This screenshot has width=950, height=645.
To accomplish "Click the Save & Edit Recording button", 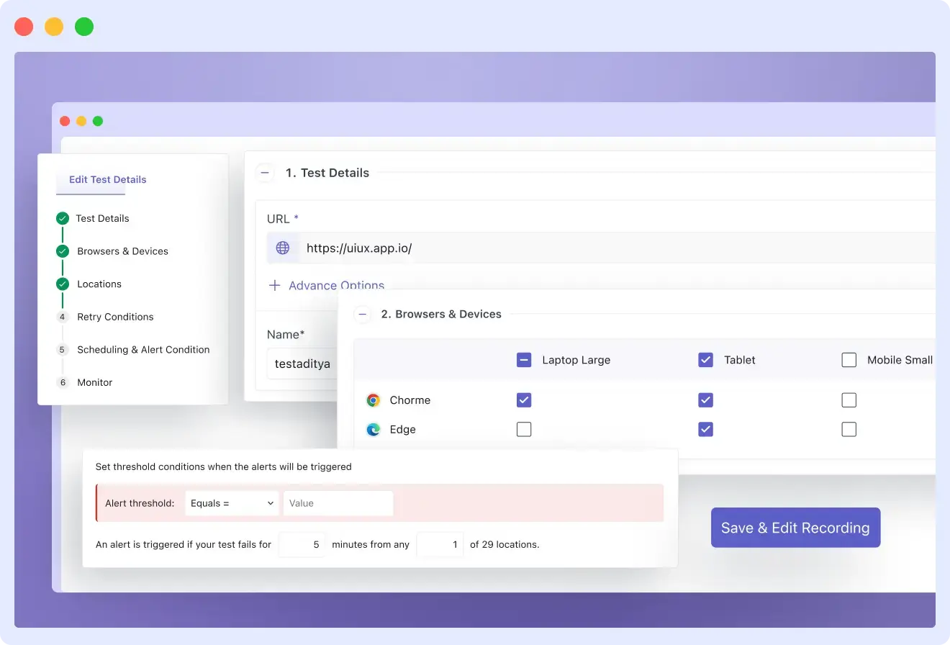I will pos(795,528).
